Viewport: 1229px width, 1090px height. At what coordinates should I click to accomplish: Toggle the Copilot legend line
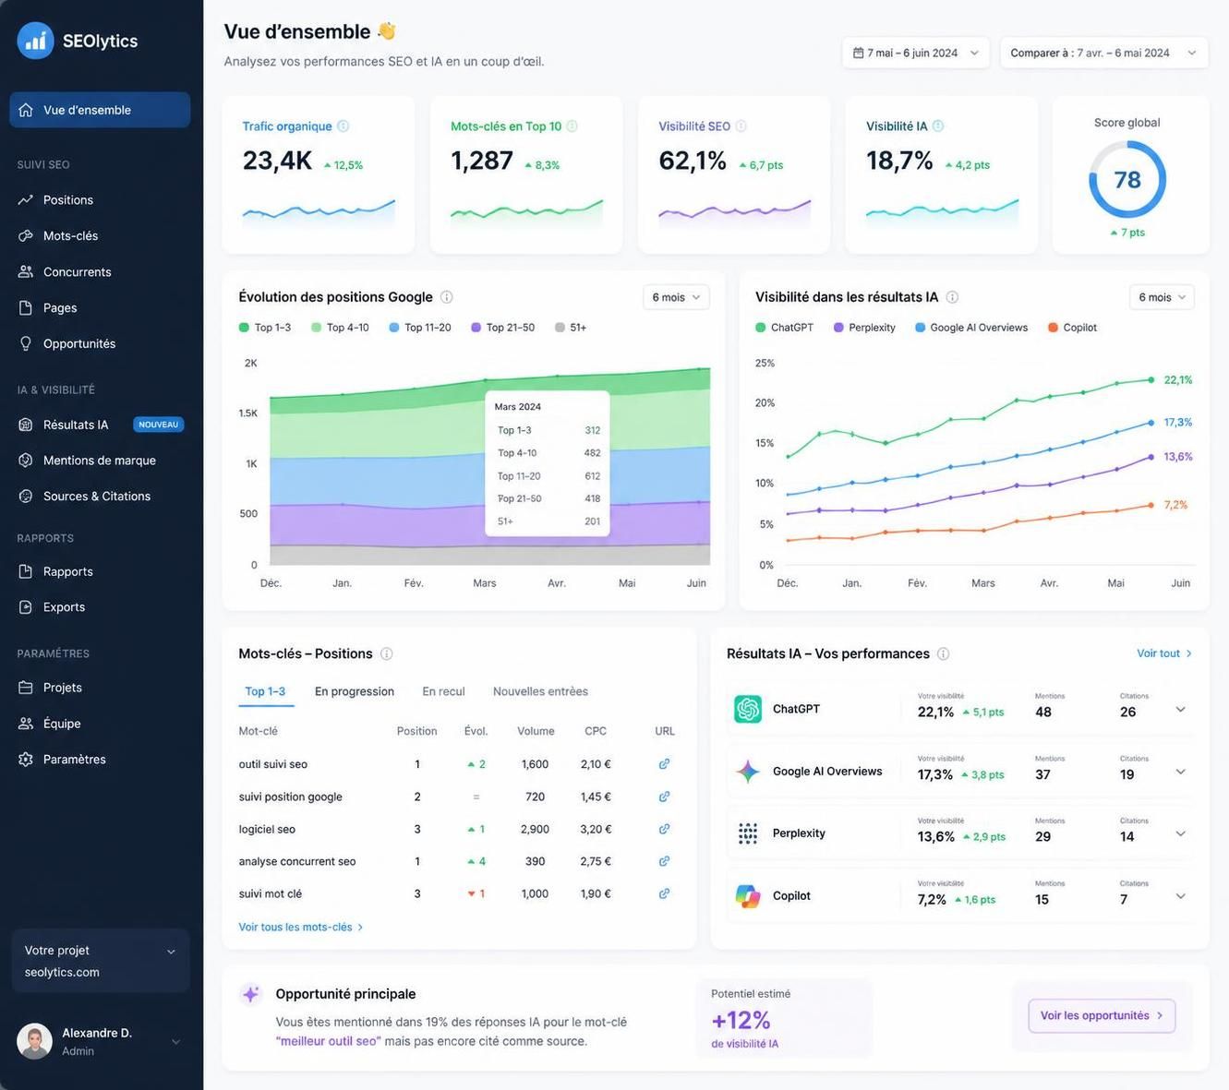coord(1072,328)
